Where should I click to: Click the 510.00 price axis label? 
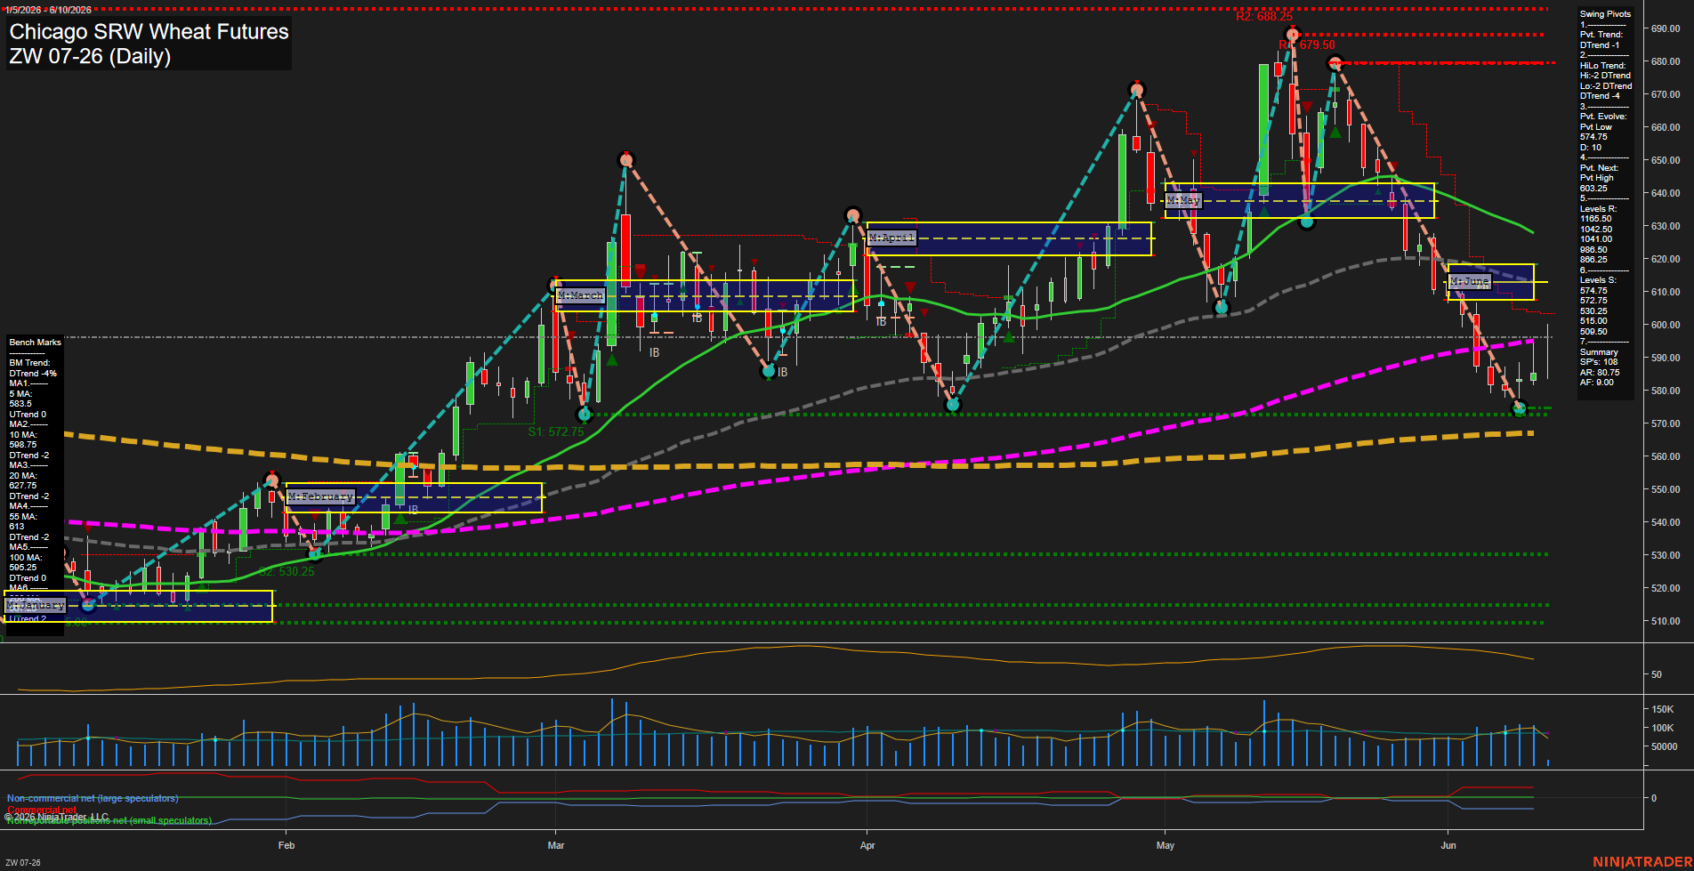pos(1666,621)
